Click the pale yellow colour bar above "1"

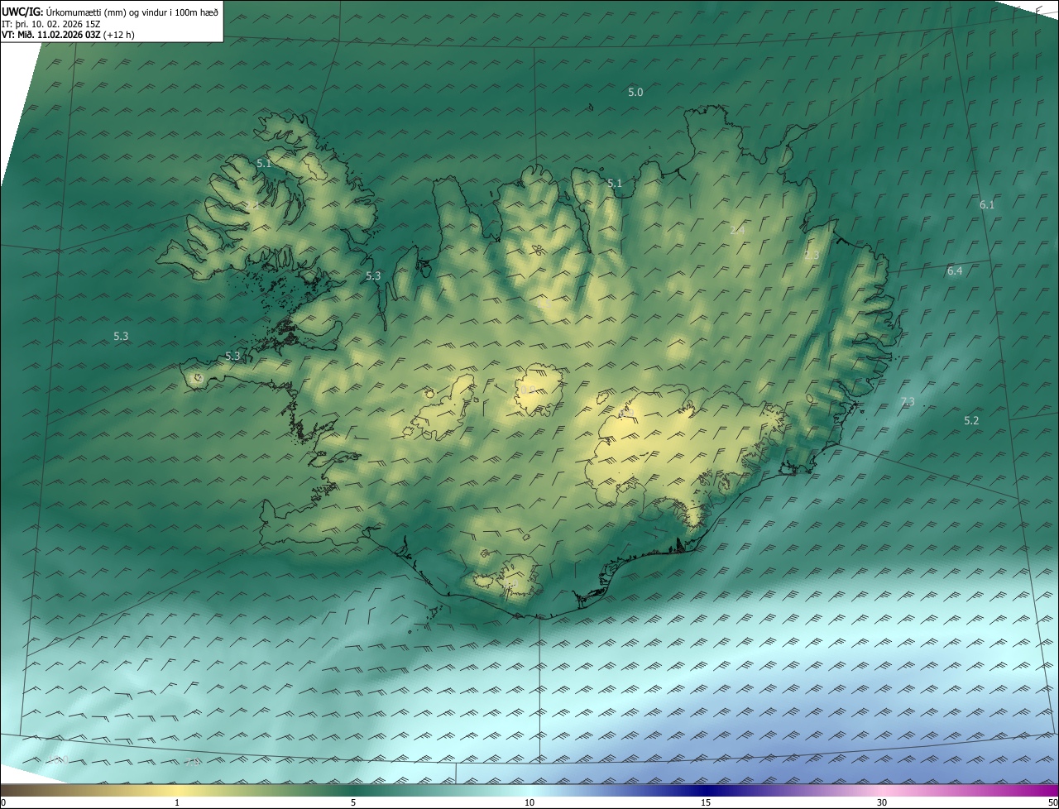(177, 791)
